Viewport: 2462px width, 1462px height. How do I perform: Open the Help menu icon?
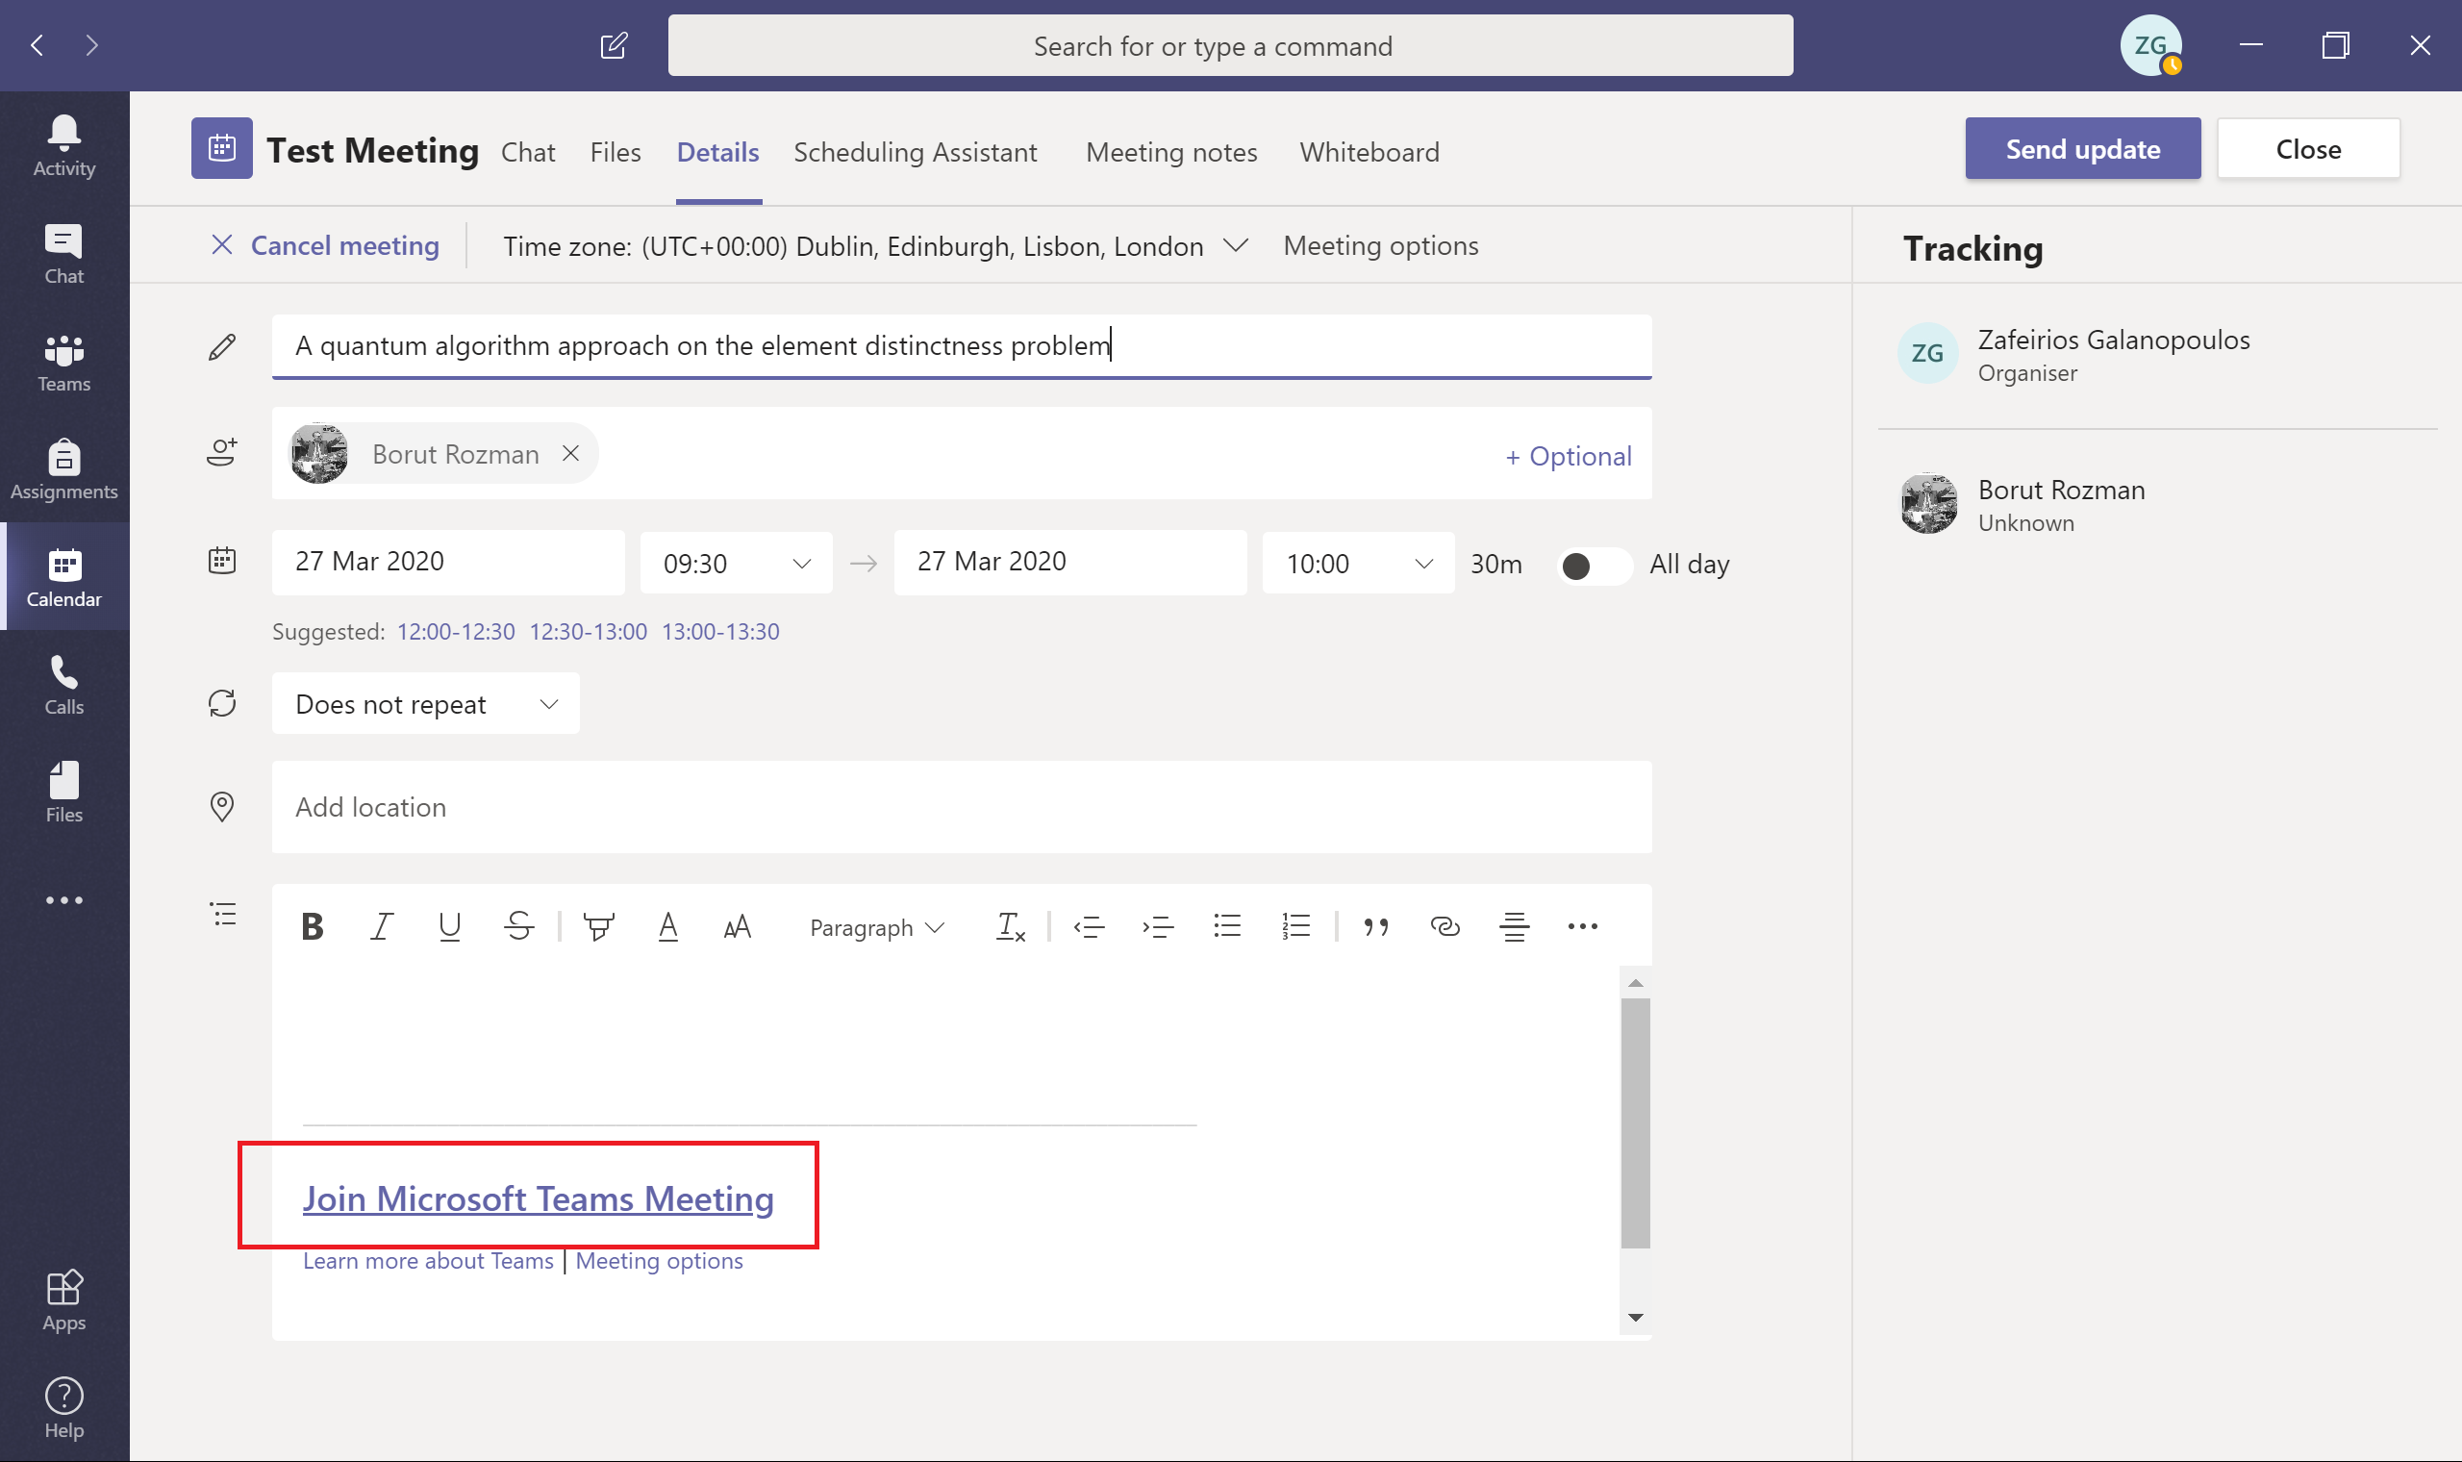[64, 1408]
